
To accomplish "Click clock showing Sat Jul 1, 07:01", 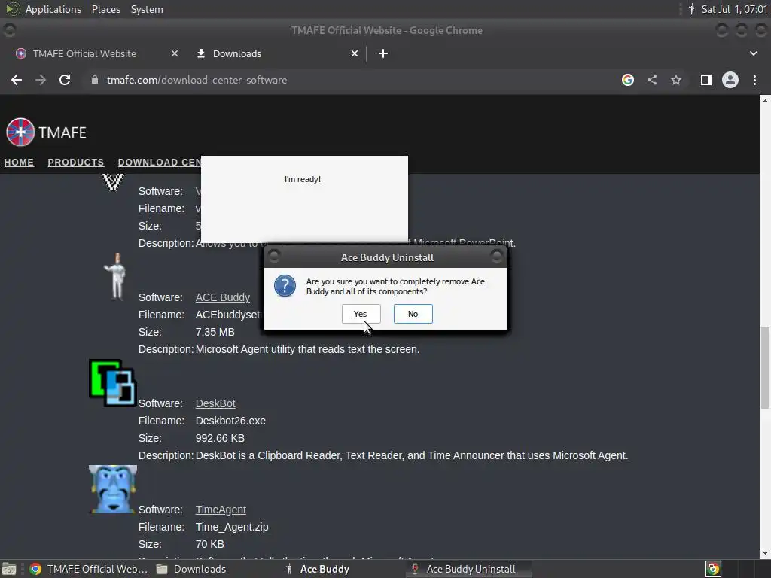I will pyautogui.click(x=734, y=9).
